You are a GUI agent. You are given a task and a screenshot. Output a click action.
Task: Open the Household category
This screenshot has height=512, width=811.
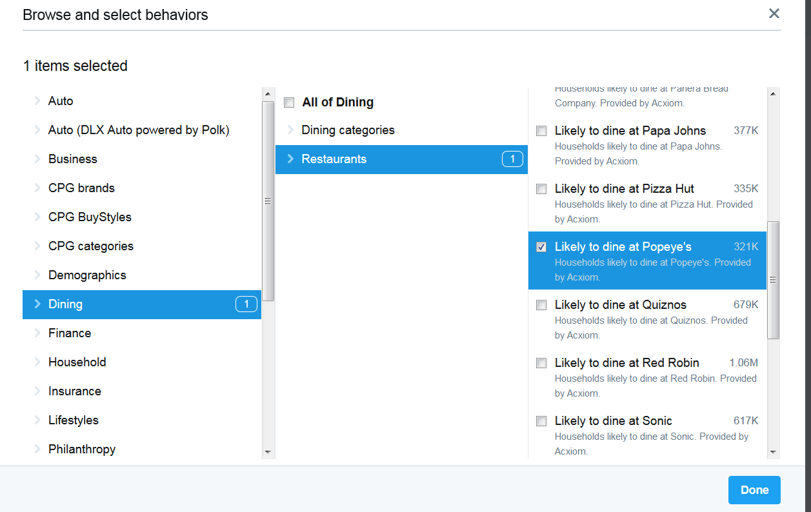[77, 362]
